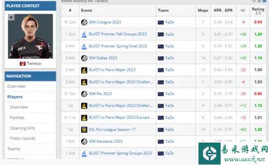Image resolution: width=269 pixels, height=165 pixels.
Task: Click the ESL logo next to IEM Dallas 2023
Action: pyautogui.click(x=84, y=58)
